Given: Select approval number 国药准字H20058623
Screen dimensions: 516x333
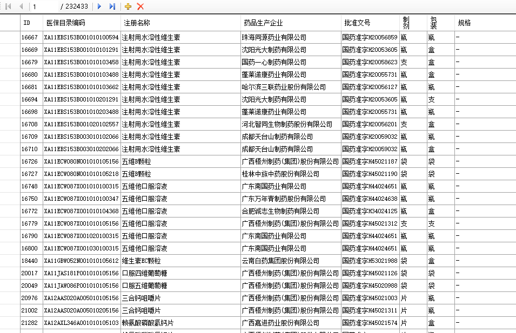Looking at the screenshot, I should click(x=370, y=63).
